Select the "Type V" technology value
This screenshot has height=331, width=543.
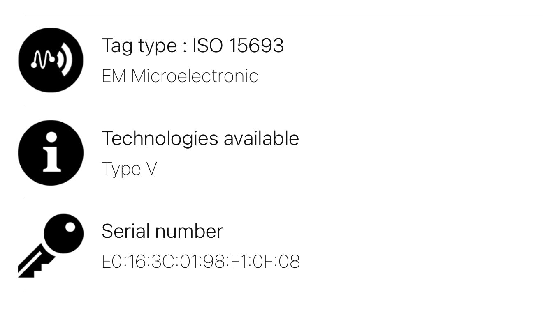pyautogui.click(x=129, y=169)
